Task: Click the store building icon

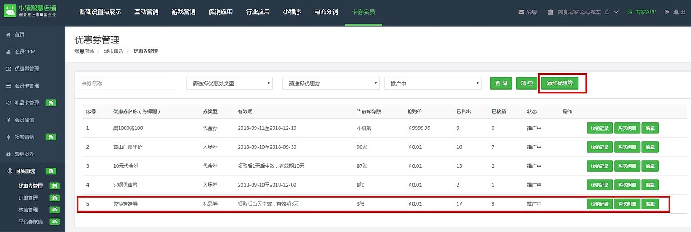Action: click(x=550, y=12)
